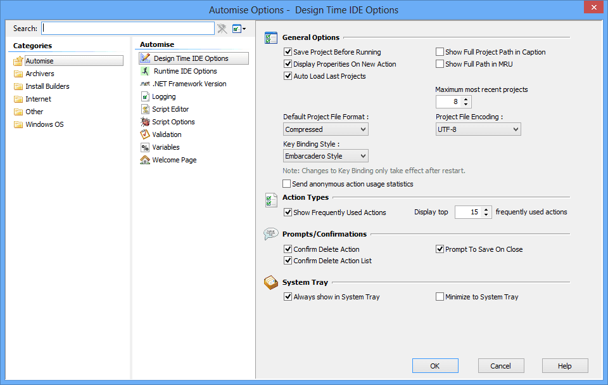Click the Install Builders folder icon
Image resolution: width=608 pixels, height=385 pixels.
pos(18,86)
